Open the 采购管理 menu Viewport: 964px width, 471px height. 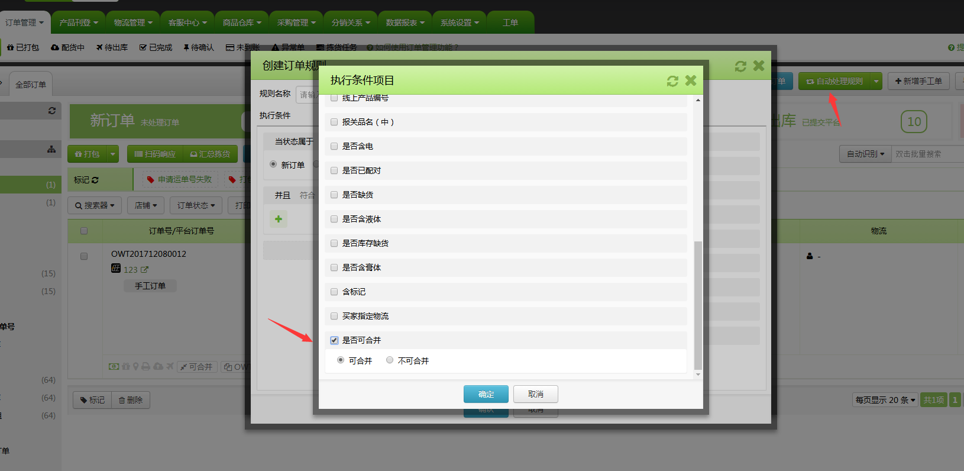pos(296,22)
